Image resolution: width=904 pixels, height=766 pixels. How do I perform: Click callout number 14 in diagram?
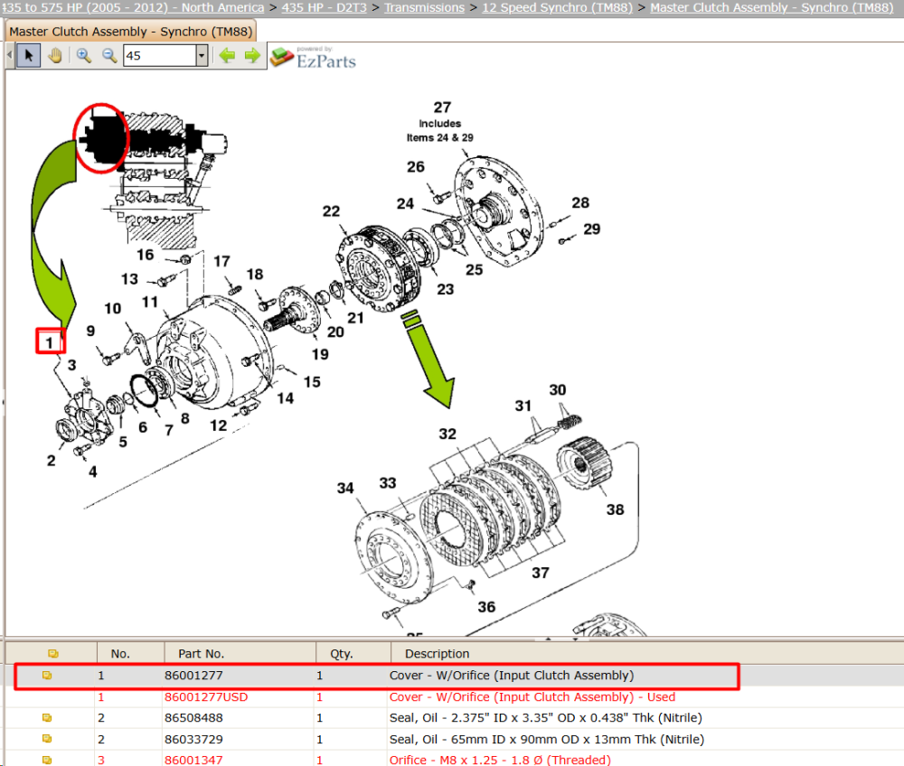point(286,398)
